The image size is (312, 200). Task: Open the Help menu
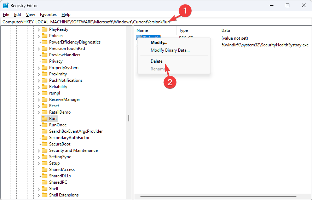(66, 15)
